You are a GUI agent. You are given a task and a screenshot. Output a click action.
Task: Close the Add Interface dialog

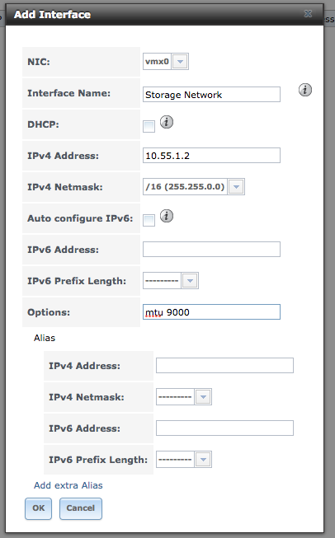(x=309, y=13)
